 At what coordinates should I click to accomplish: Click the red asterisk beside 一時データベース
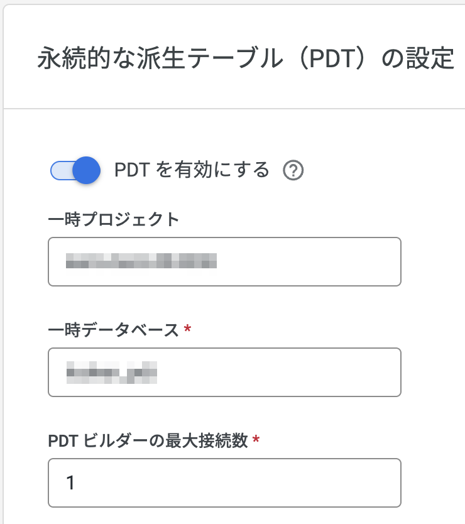click(187, 329)
